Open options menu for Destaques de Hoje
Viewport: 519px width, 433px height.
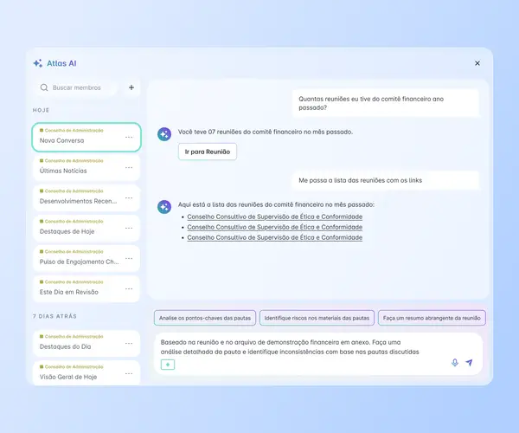(129, 228)
